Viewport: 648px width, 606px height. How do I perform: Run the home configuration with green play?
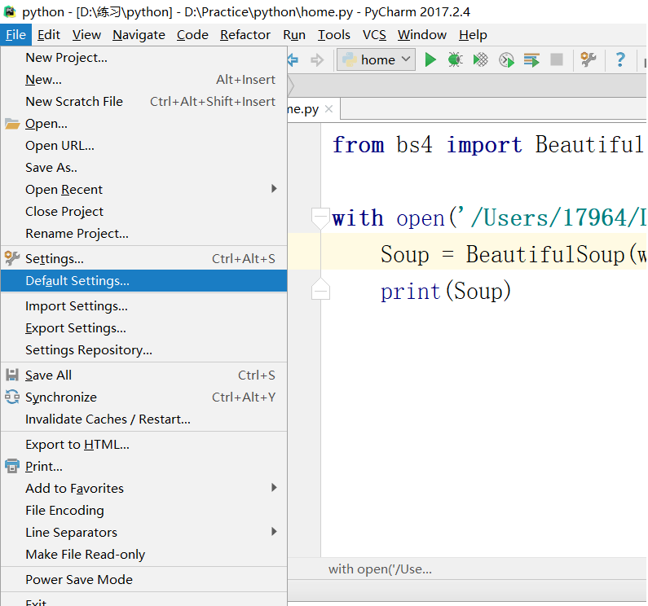430,59
